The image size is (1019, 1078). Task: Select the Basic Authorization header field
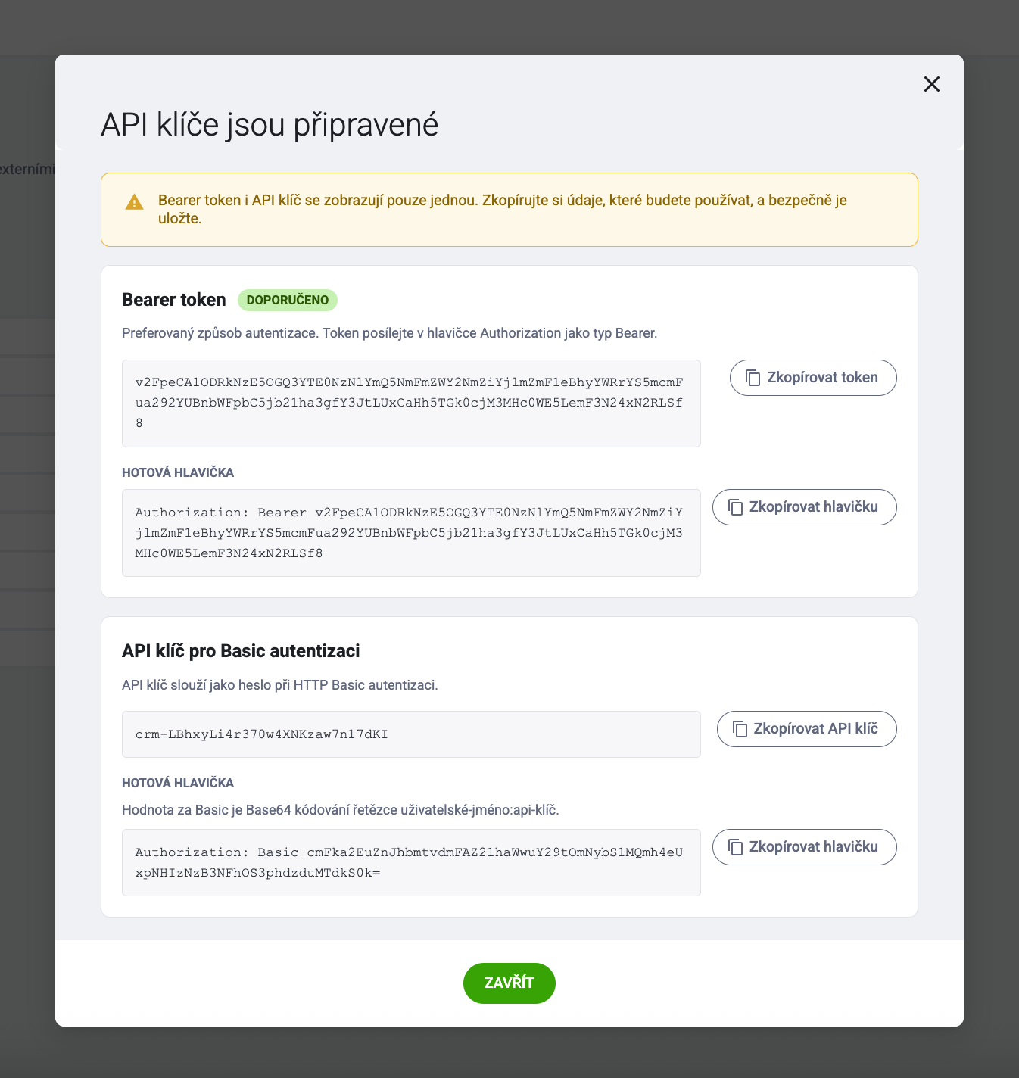(411, 863)
